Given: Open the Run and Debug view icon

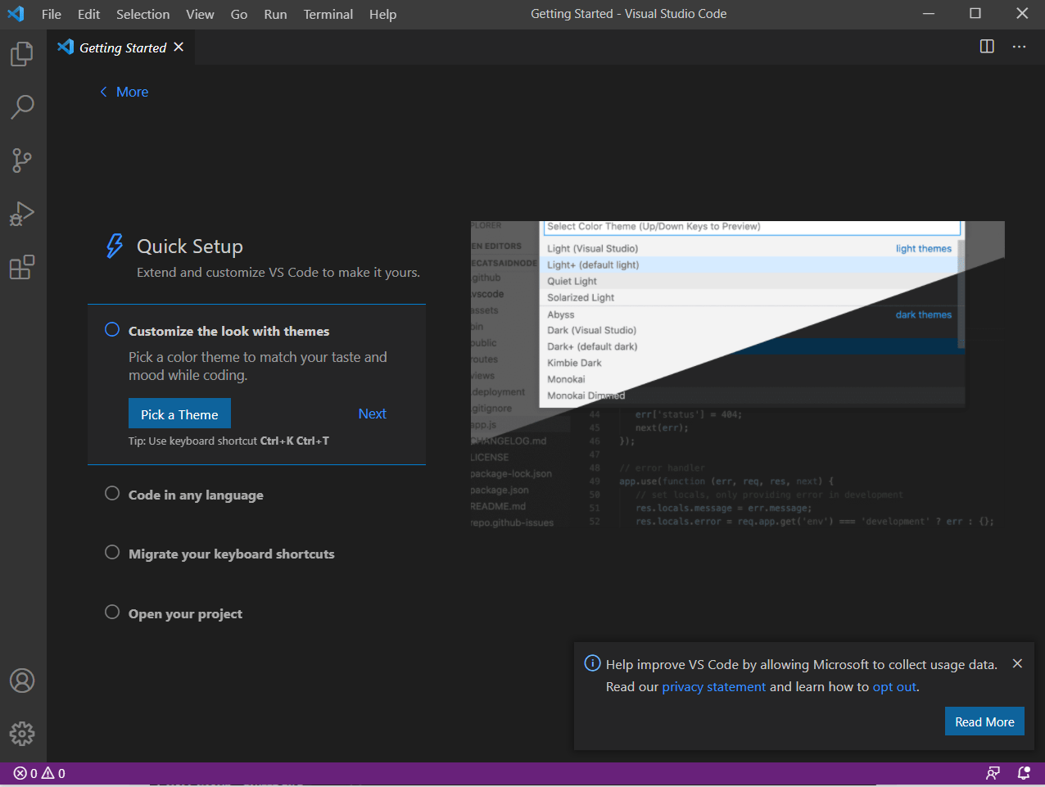Looking at the screenshot, I should 22,213.
